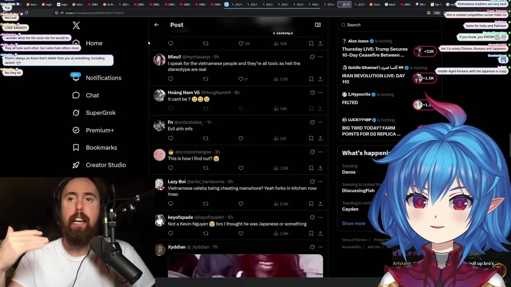The width and height of the screenshot is (511, 287).
Task: Bookmark the Mieu!! comment
Action: pos(311,79)
